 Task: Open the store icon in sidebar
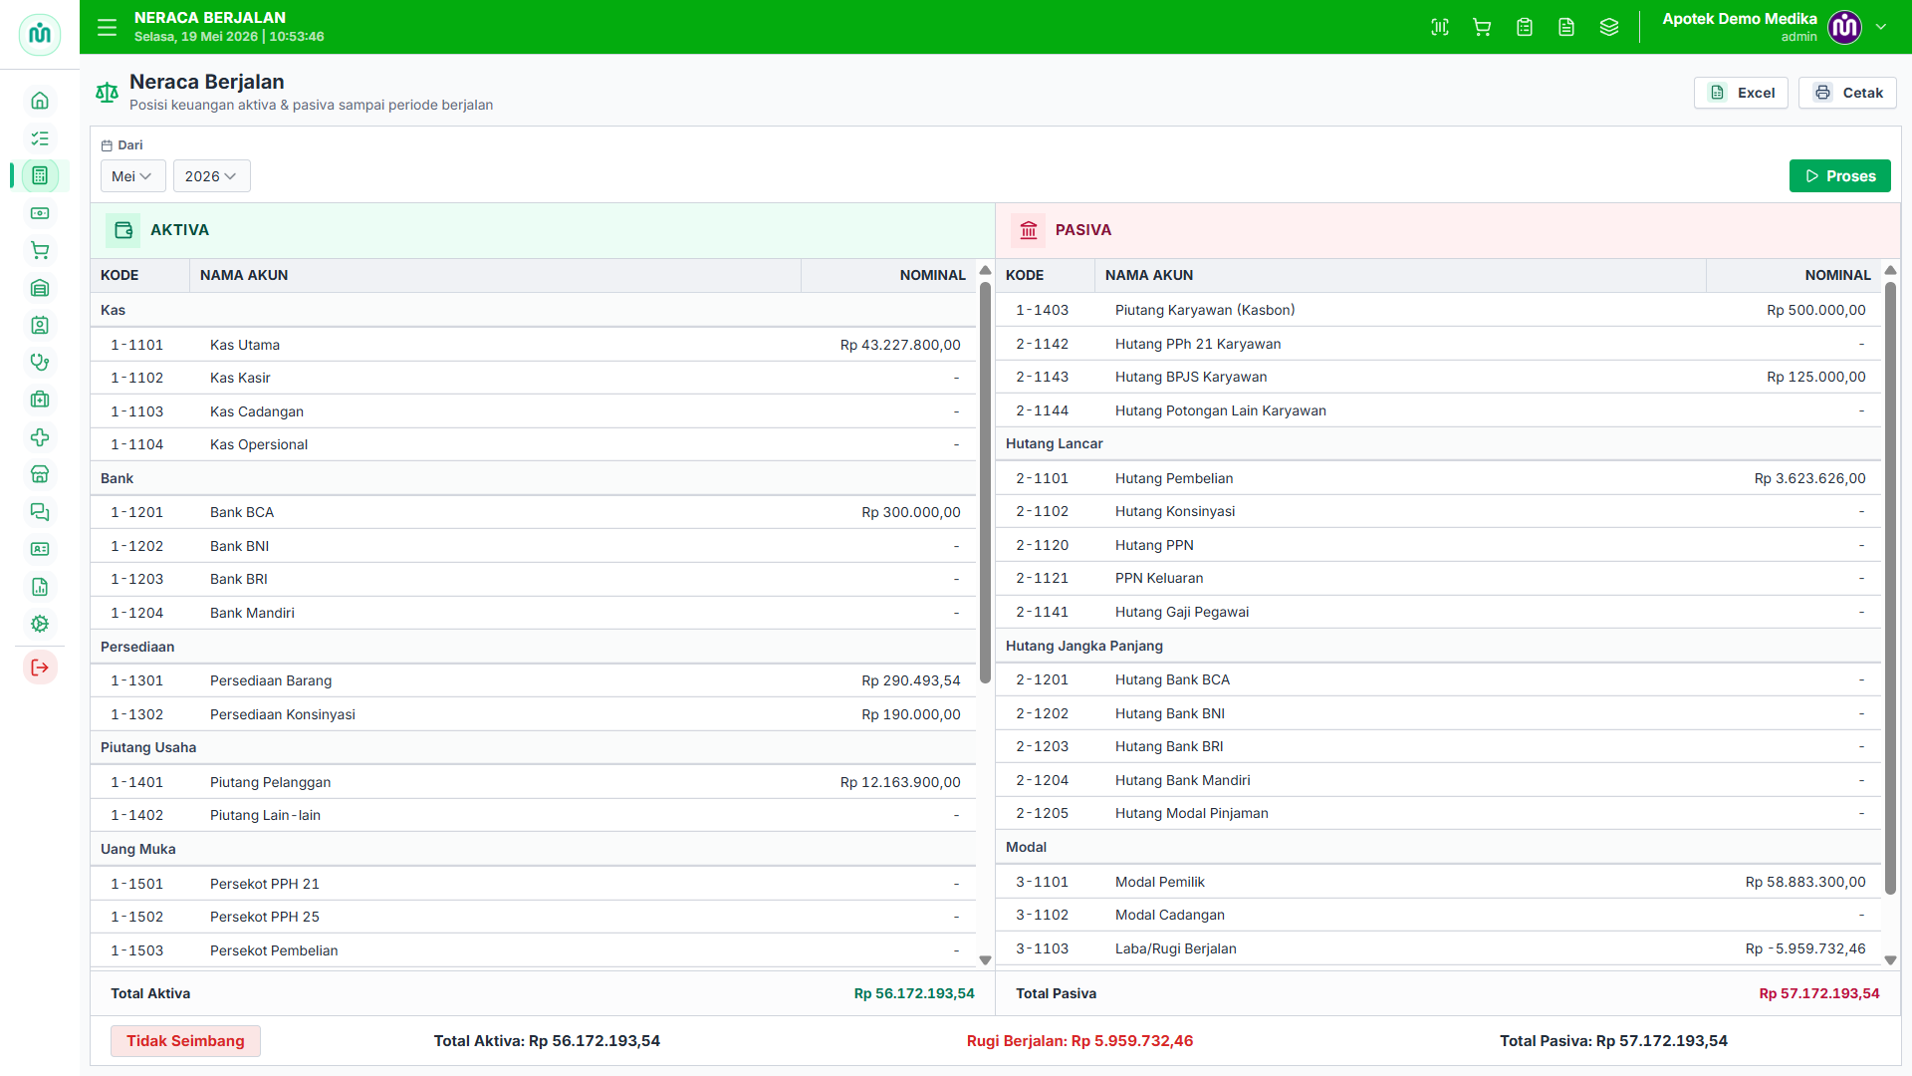[x=40, y=474]
